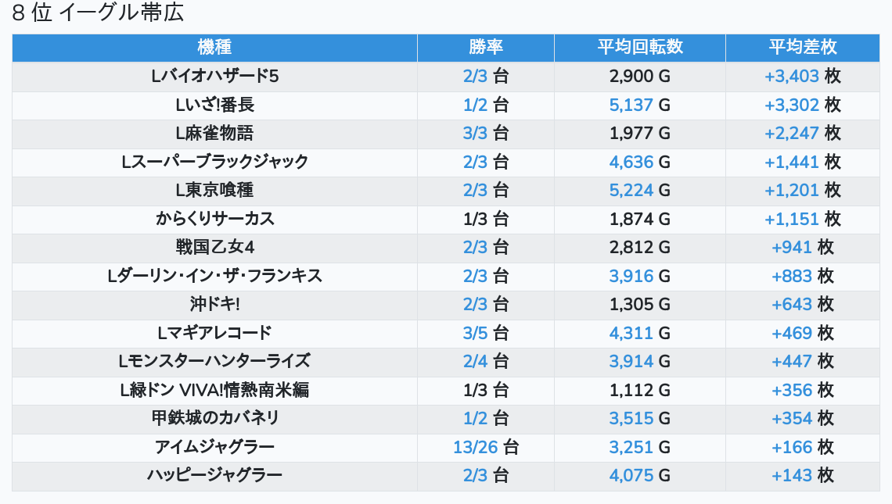The image size is (892, 504).
Task: Select the からくりサーカス row name
Action: (215, 219)
